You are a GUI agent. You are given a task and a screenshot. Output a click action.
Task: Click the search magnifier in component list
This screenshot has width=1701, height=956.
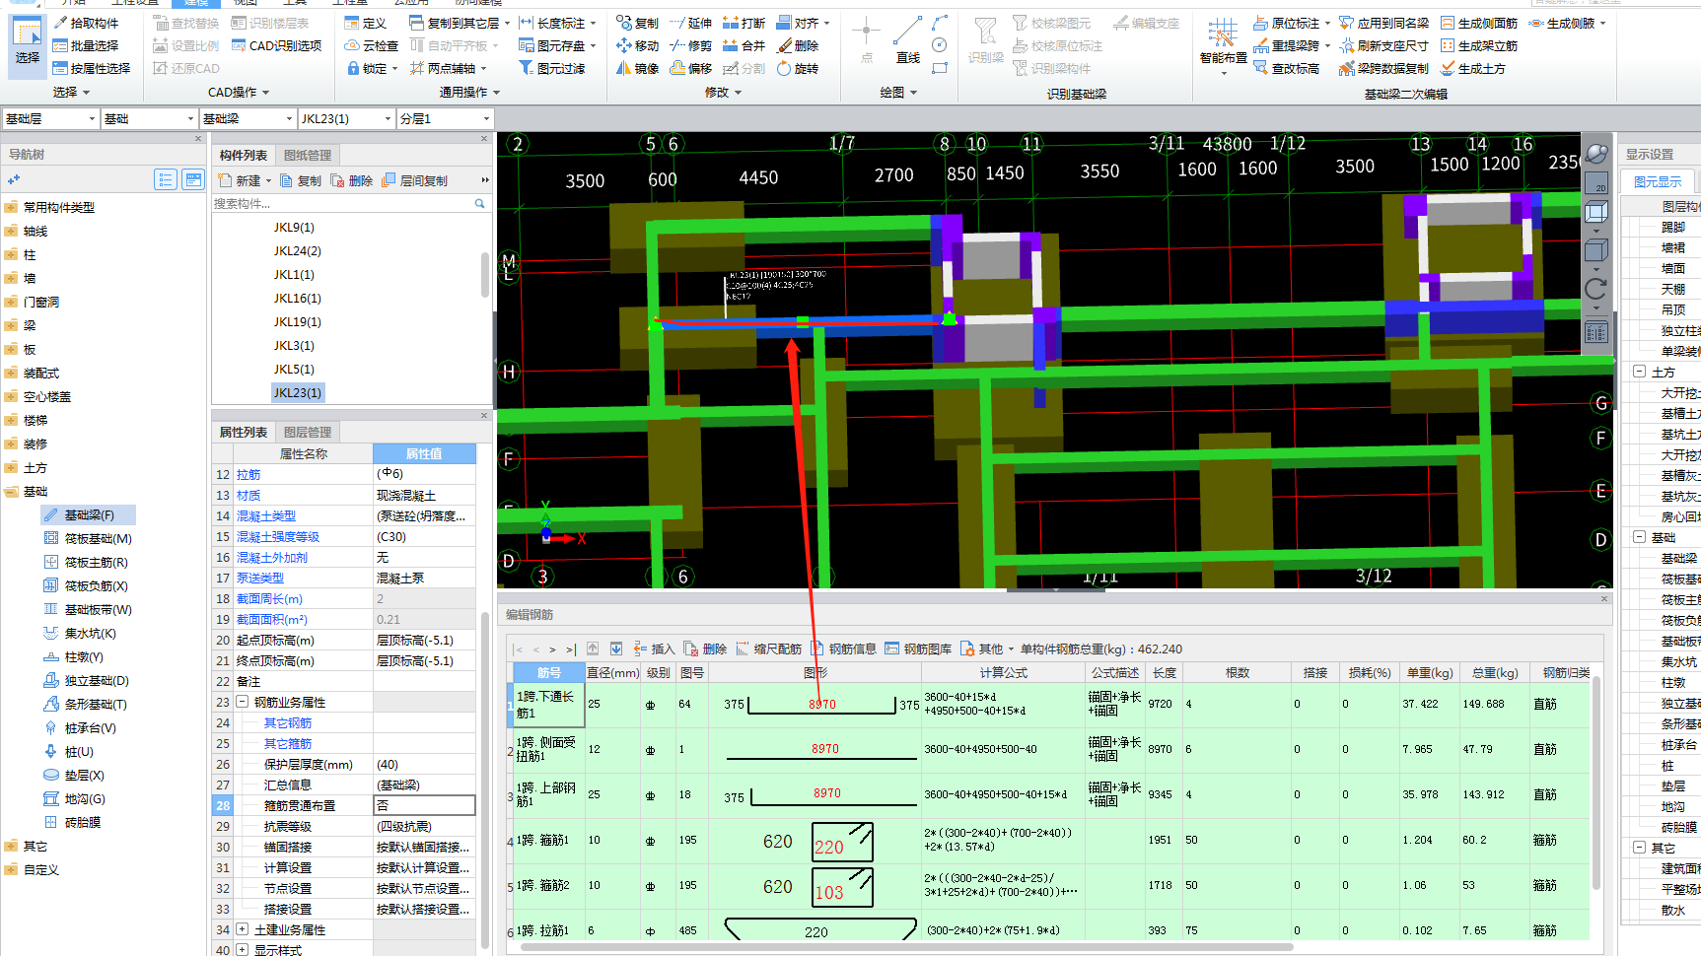pyautogui.click(x=480, y=204)
